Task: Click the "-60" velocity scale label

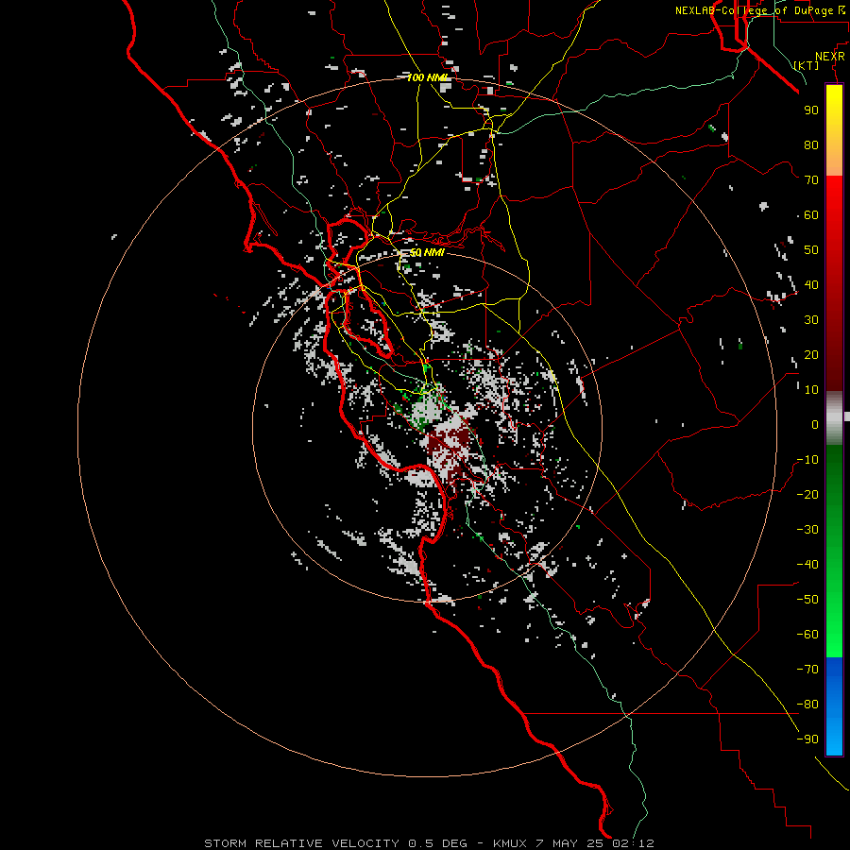Action: (x=807, y=635)
